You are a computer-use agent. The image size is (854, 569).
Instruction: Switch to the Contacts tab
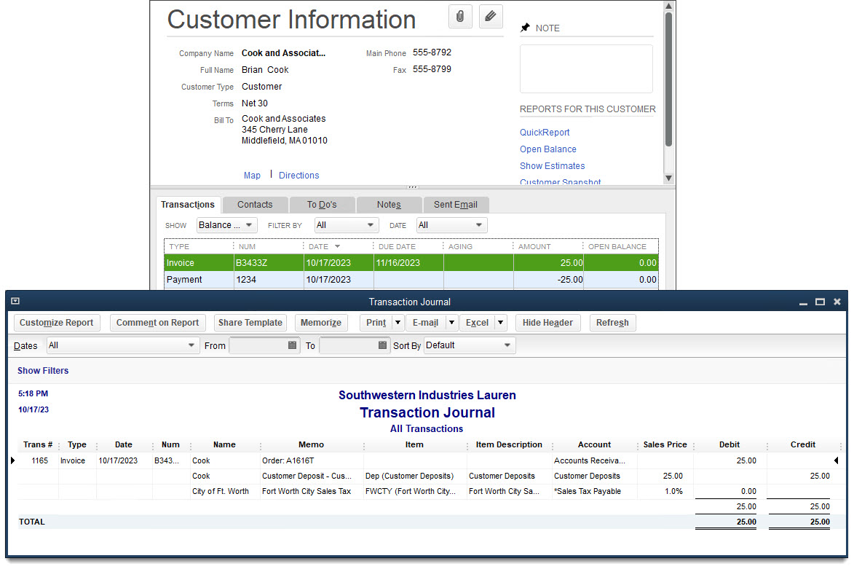pyautogui.click(x=255, y=205)
